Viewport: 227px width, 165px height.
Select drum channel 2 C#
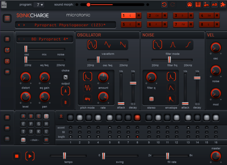[154, 16]
